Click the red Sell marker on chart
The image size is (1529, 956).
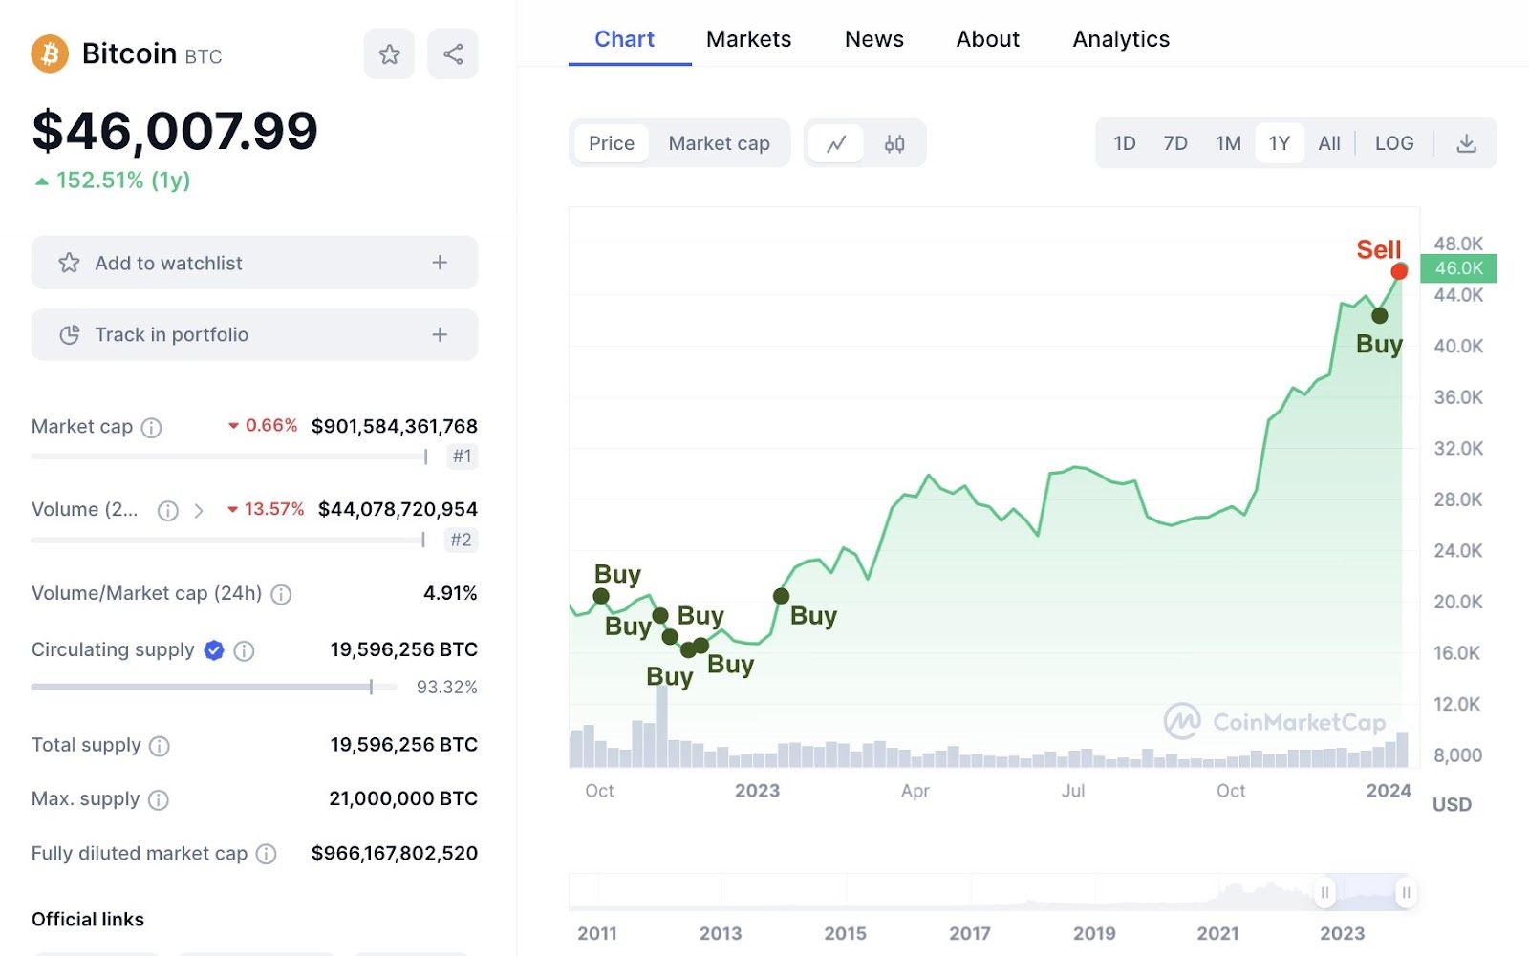click(x=1399, y=271)
